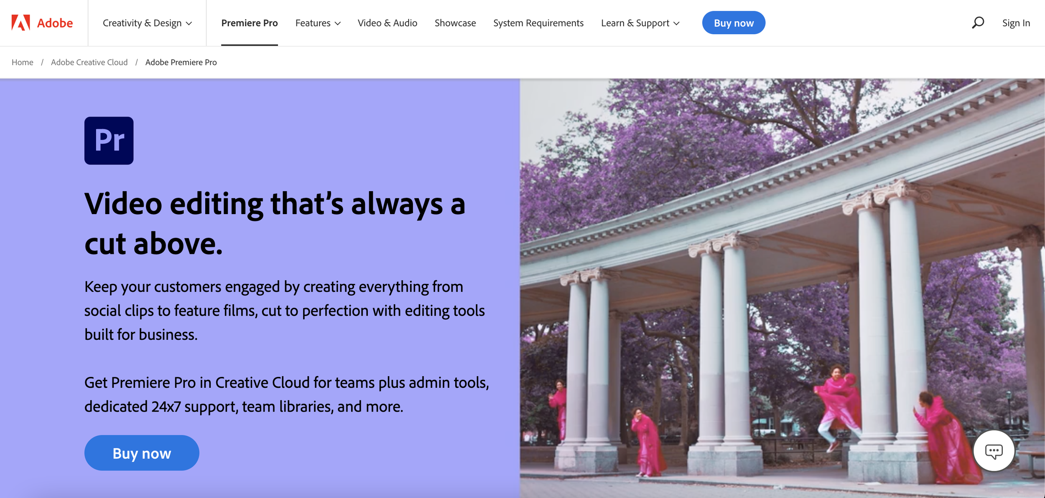The width and height of the screenshot is (1045, 498).
Task: Click the Adobe wordmark text
Action: tap(55, 23)
